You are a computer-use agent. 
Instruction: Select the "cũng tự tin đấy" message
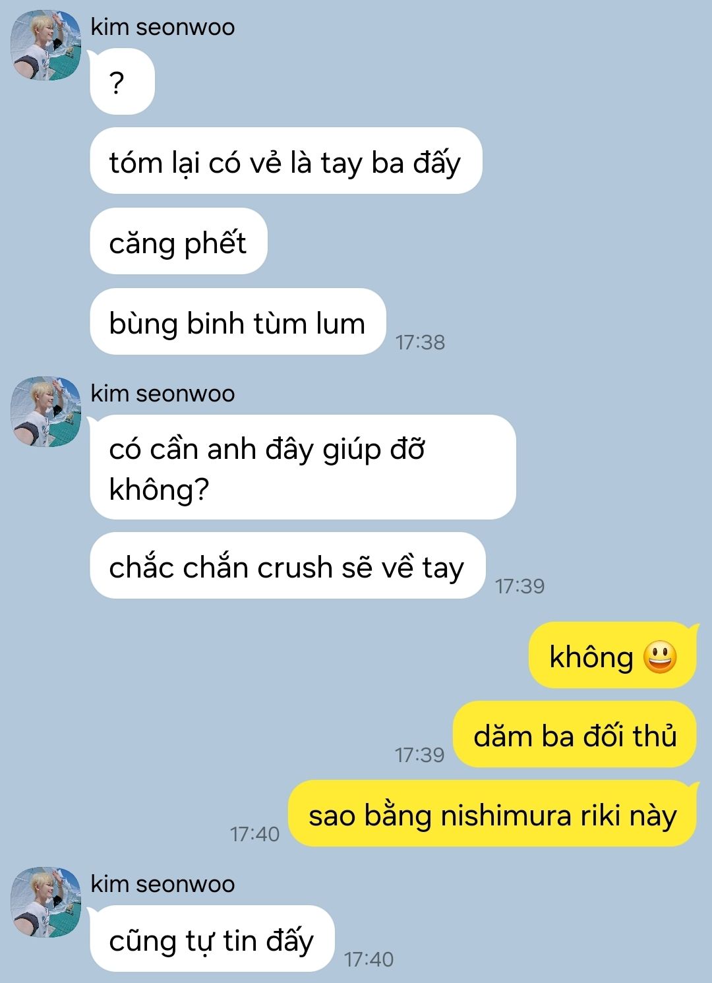coord(212,939)
